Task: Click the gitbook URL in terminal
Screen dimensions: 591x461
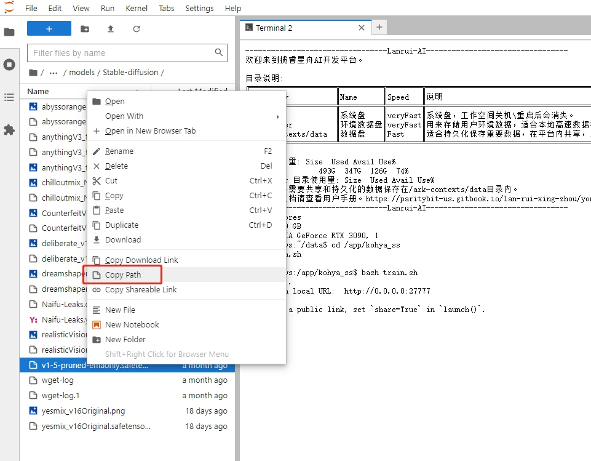Action: [x=478, y=198]
